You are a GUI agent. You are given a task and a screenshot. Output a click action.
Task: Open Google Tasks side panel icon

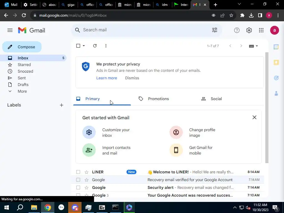coord(276,78)
